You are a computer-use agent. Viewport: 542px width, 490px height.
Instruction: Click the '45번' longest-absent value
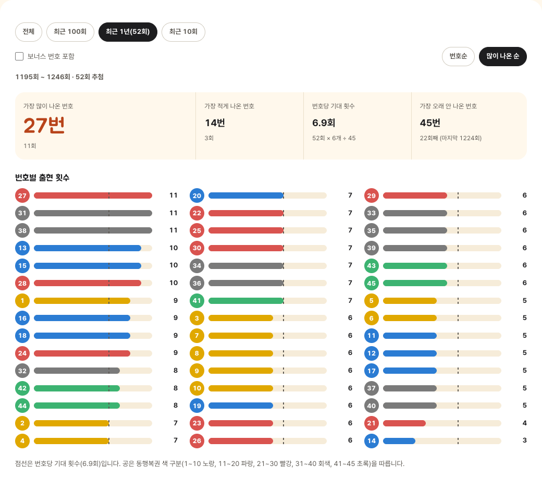point(430,123)
